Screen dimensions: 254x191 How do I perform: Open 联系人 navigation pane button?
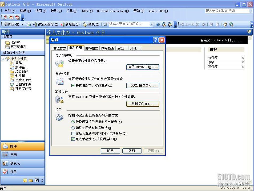pyautogui.click(x=23, y=163)
